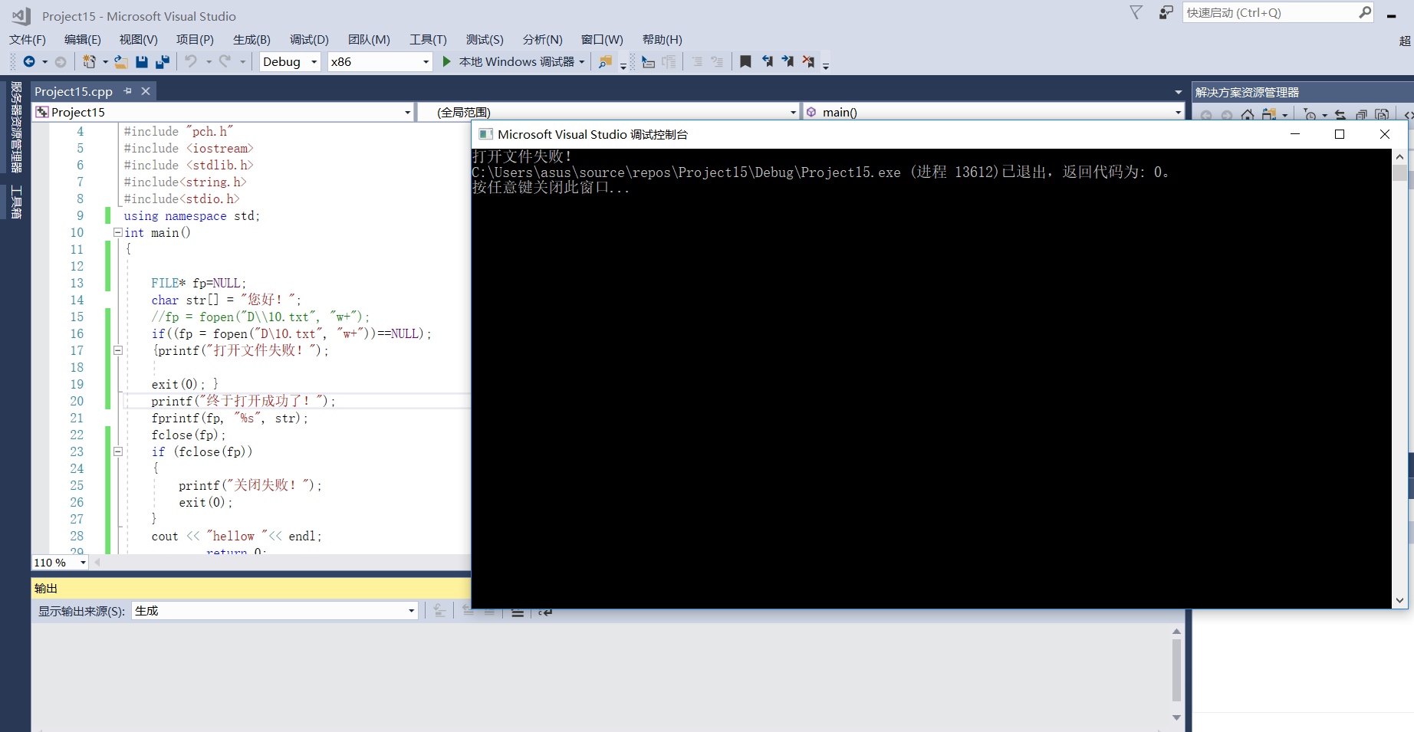This screenshot has height=732, width=1414.
Task: Click the member list toolbar icon
Action: 648,61
